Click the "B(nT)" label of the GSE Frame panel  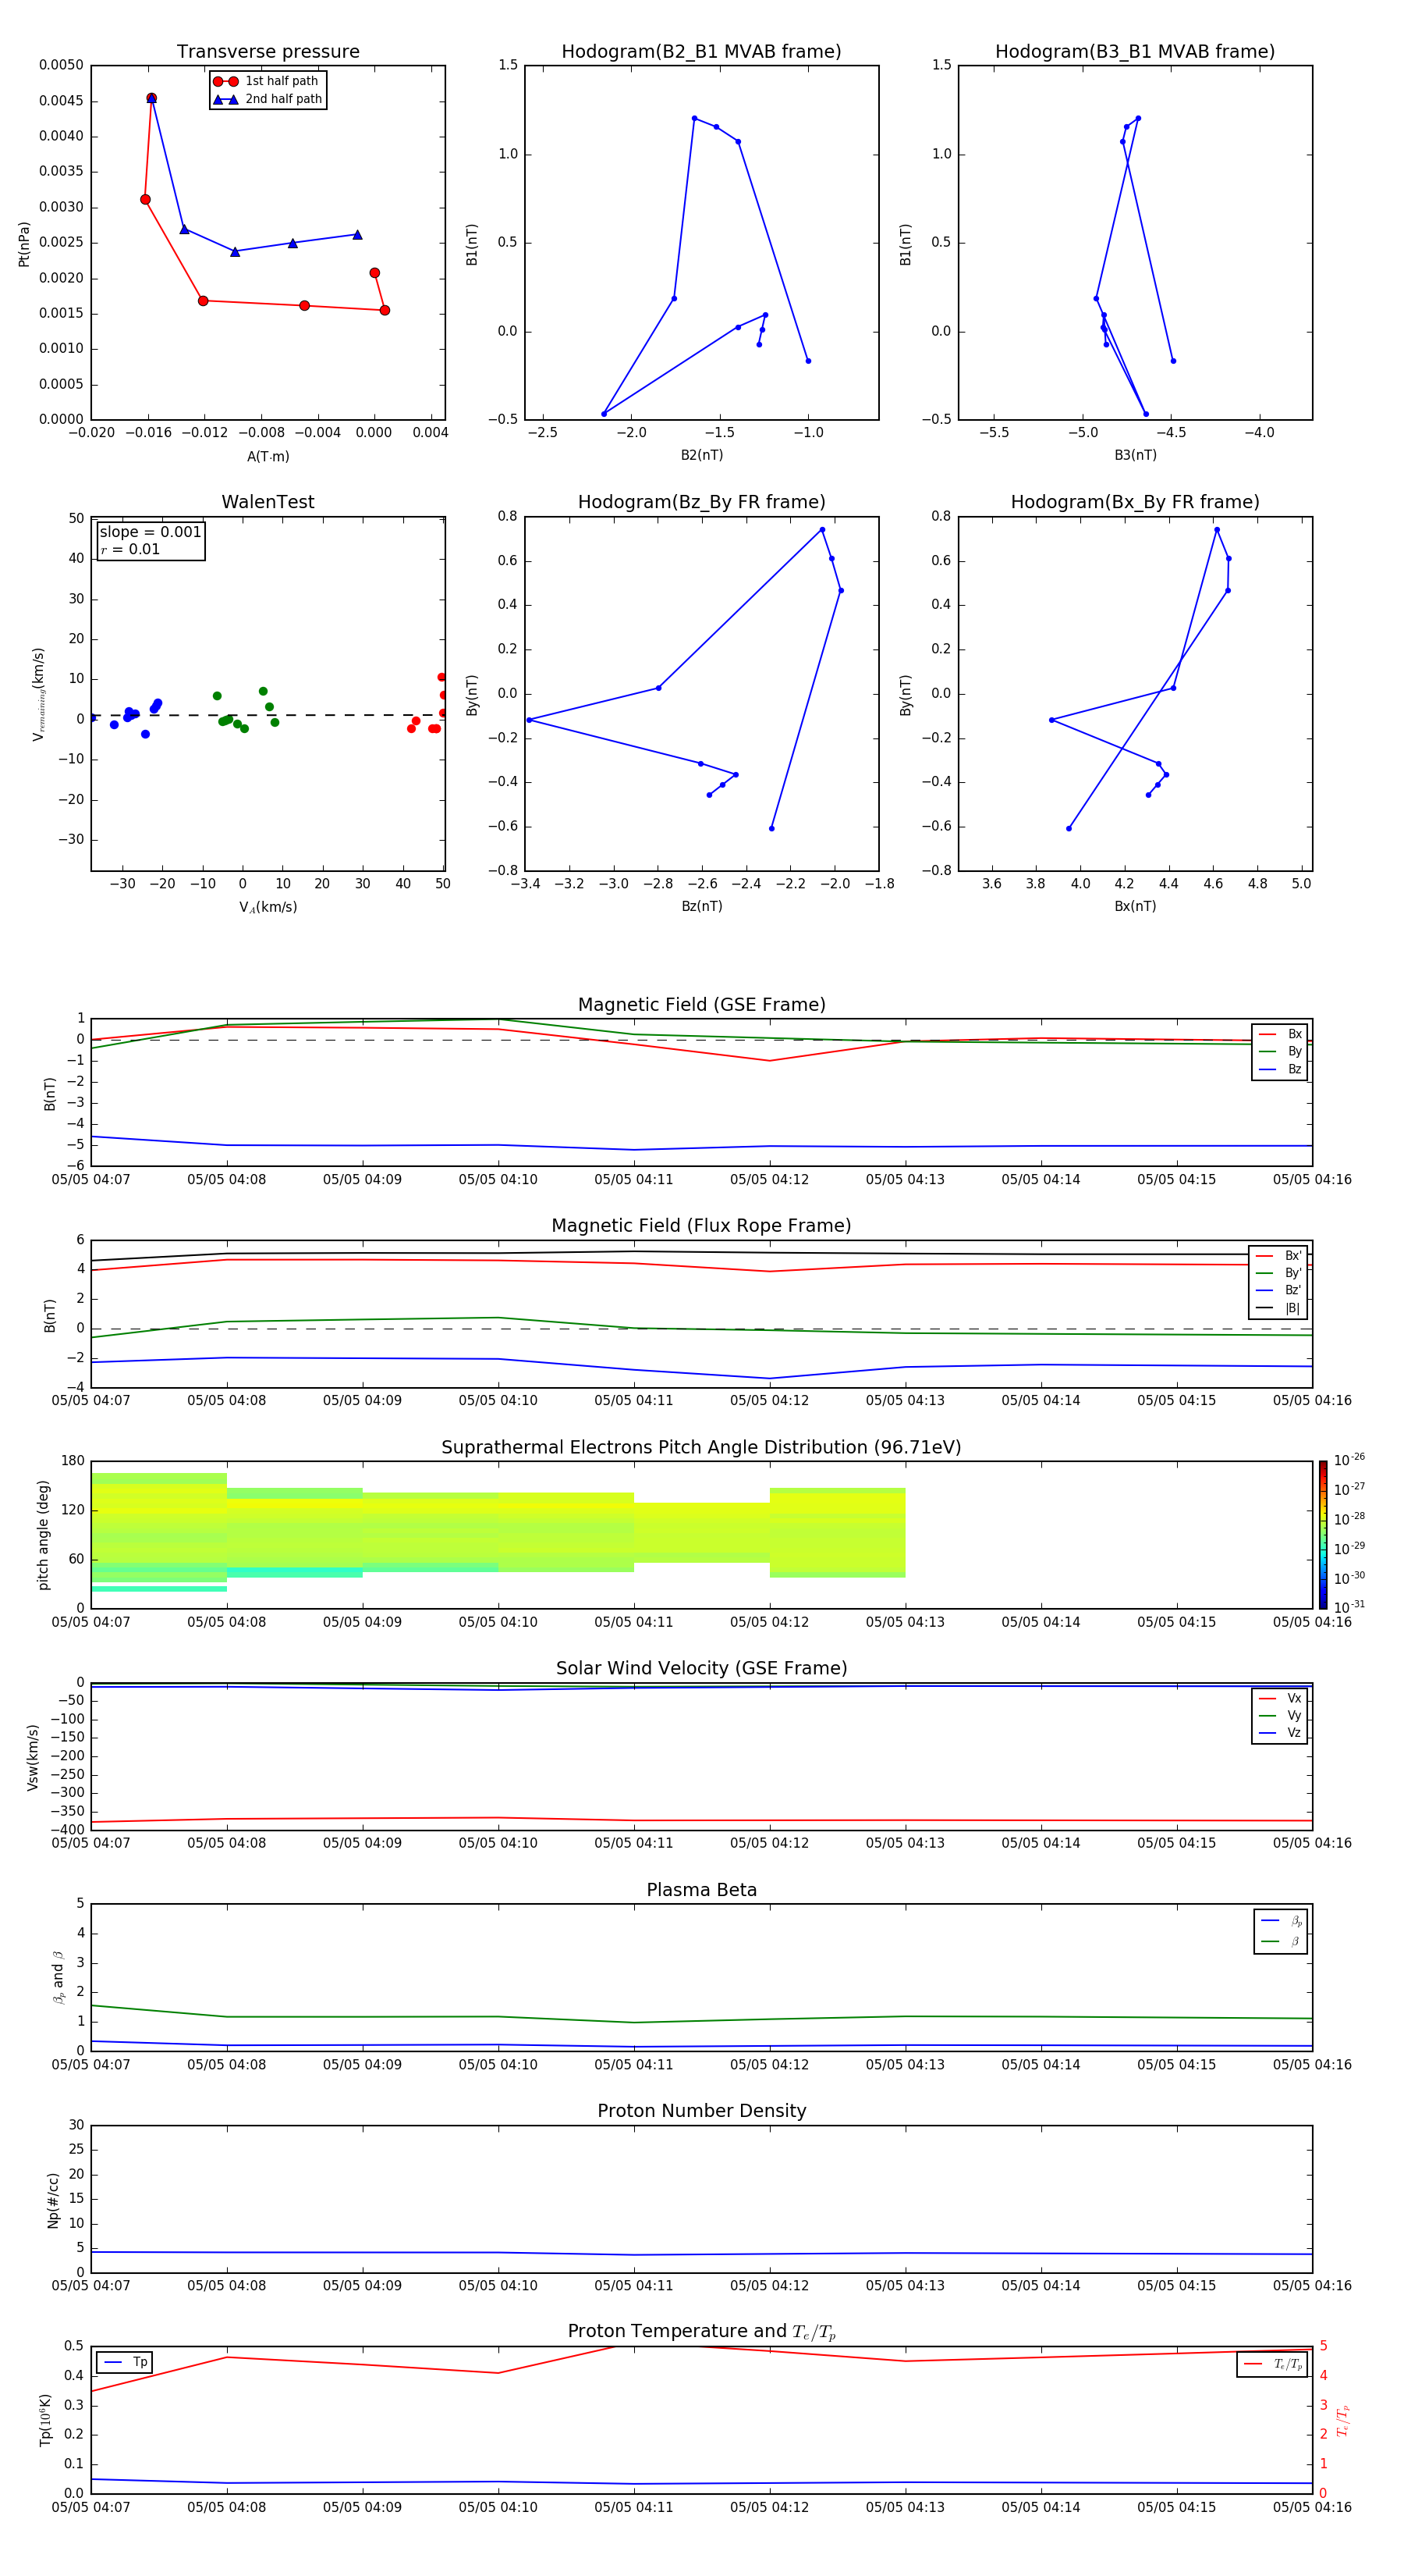[49, 1093]
